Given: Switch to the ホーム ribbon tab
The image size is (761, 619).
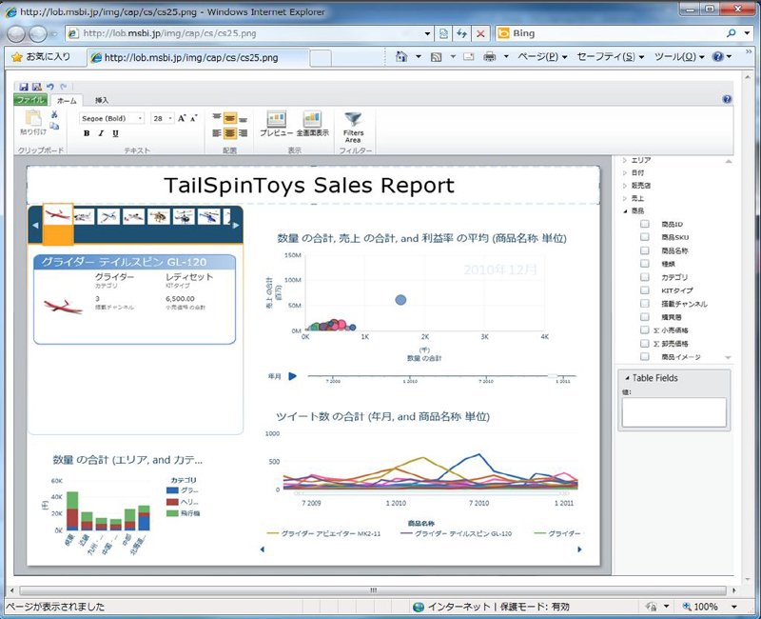Looking at the screenshot, I should (x=67, y=101).
